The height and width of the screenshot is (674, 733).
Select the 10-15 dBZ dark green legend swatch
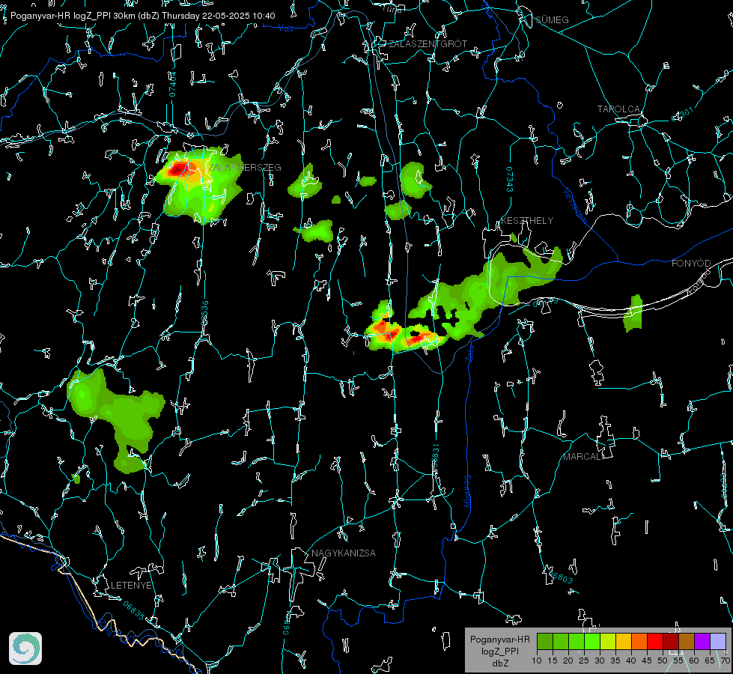(x=545, y=641)
